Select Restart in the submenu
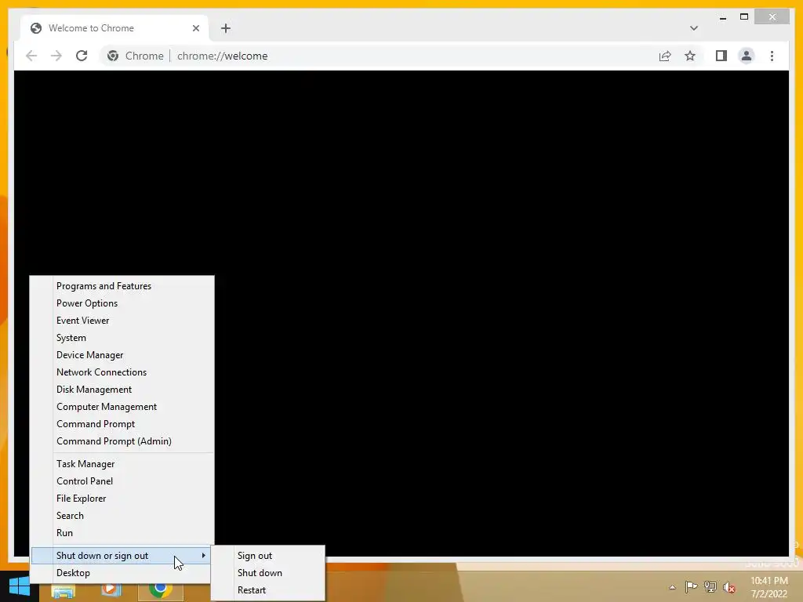803x602 pixels. tap(268, 590)
